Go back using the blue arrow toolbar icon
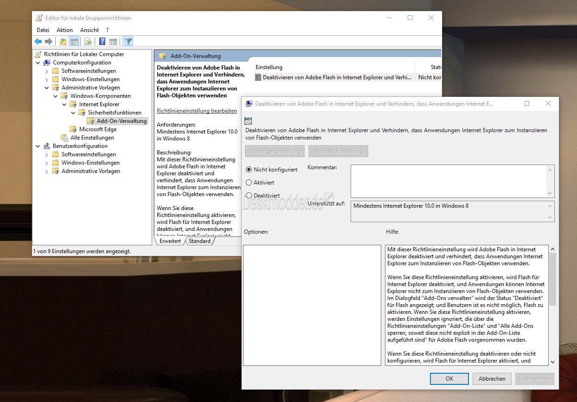Screen dimensions: 577x402 (x=38, y=42)
